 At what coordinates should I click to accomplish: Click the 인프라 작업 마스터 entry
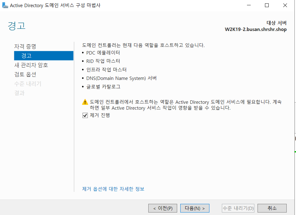(106, 69)
